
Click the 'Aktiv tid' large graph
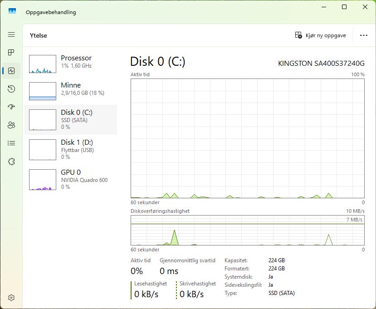pyautogui.click(x=248, y=138)
